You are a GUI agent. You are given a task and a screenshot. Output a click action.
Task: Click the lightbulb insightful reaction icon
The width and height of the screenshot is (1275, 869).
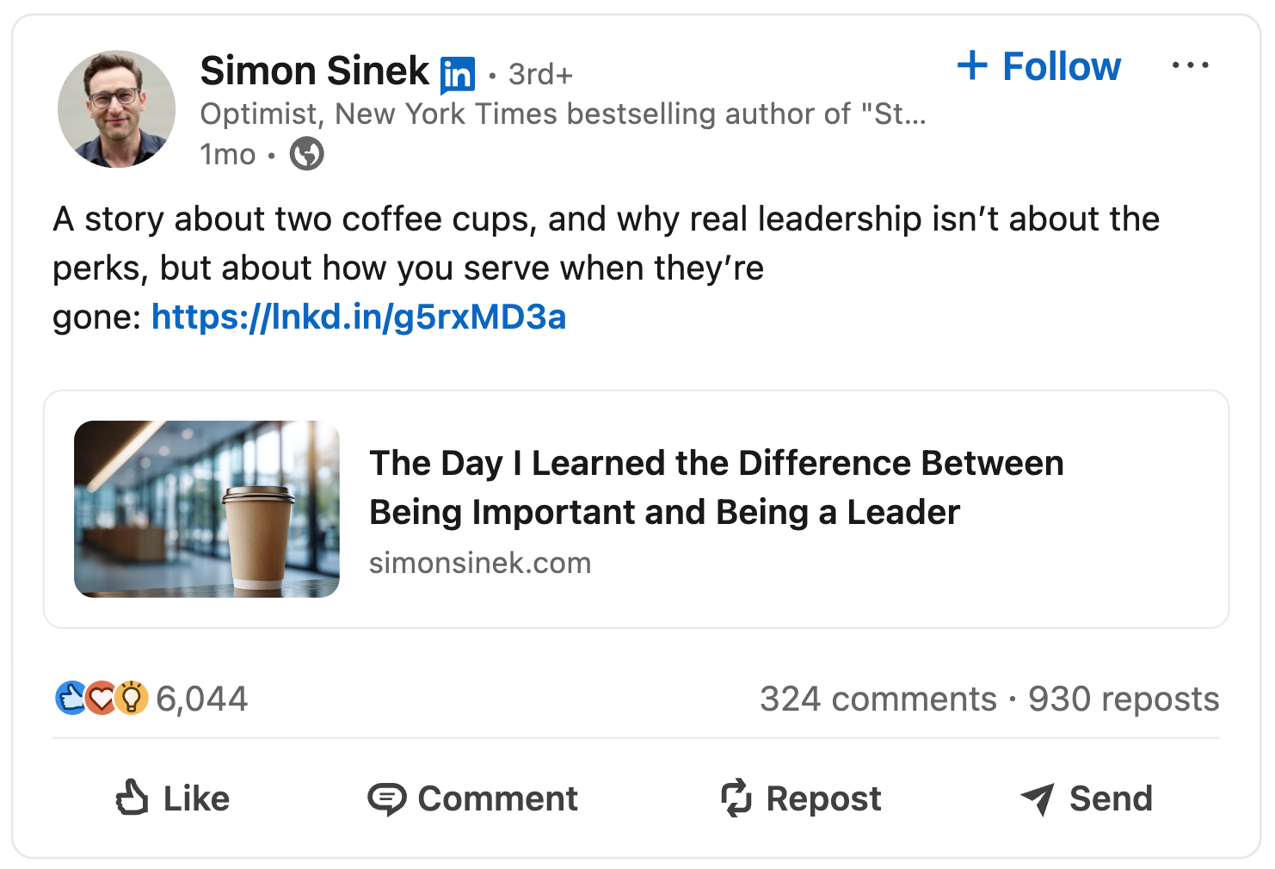tap(132, 698)
